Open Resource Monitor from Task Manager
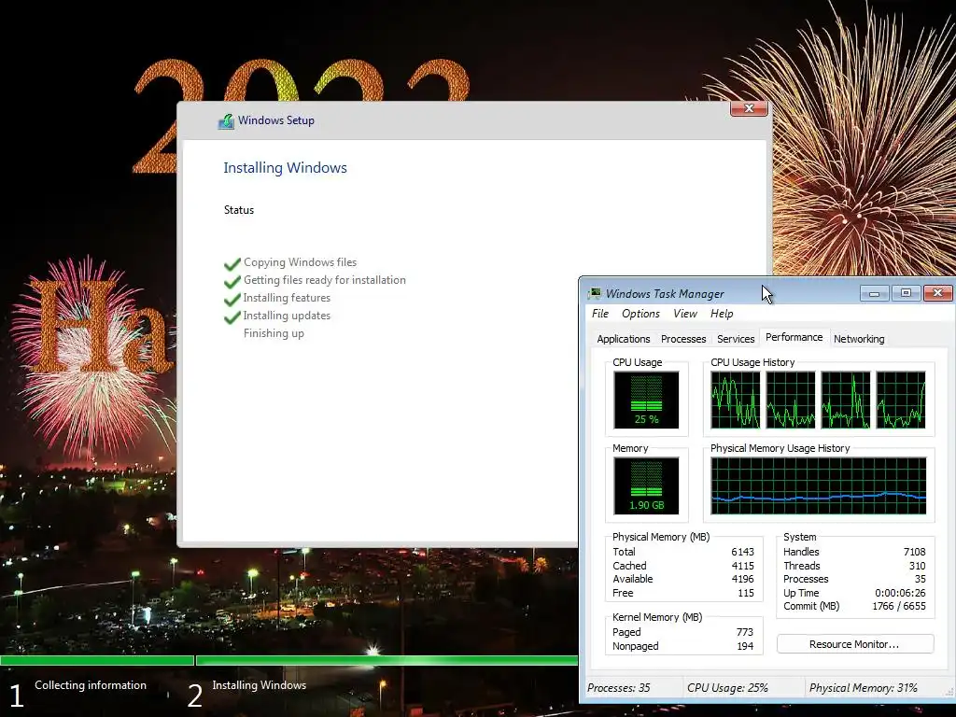The height and width of the screenshot is (717, 956). coord(855,644)
